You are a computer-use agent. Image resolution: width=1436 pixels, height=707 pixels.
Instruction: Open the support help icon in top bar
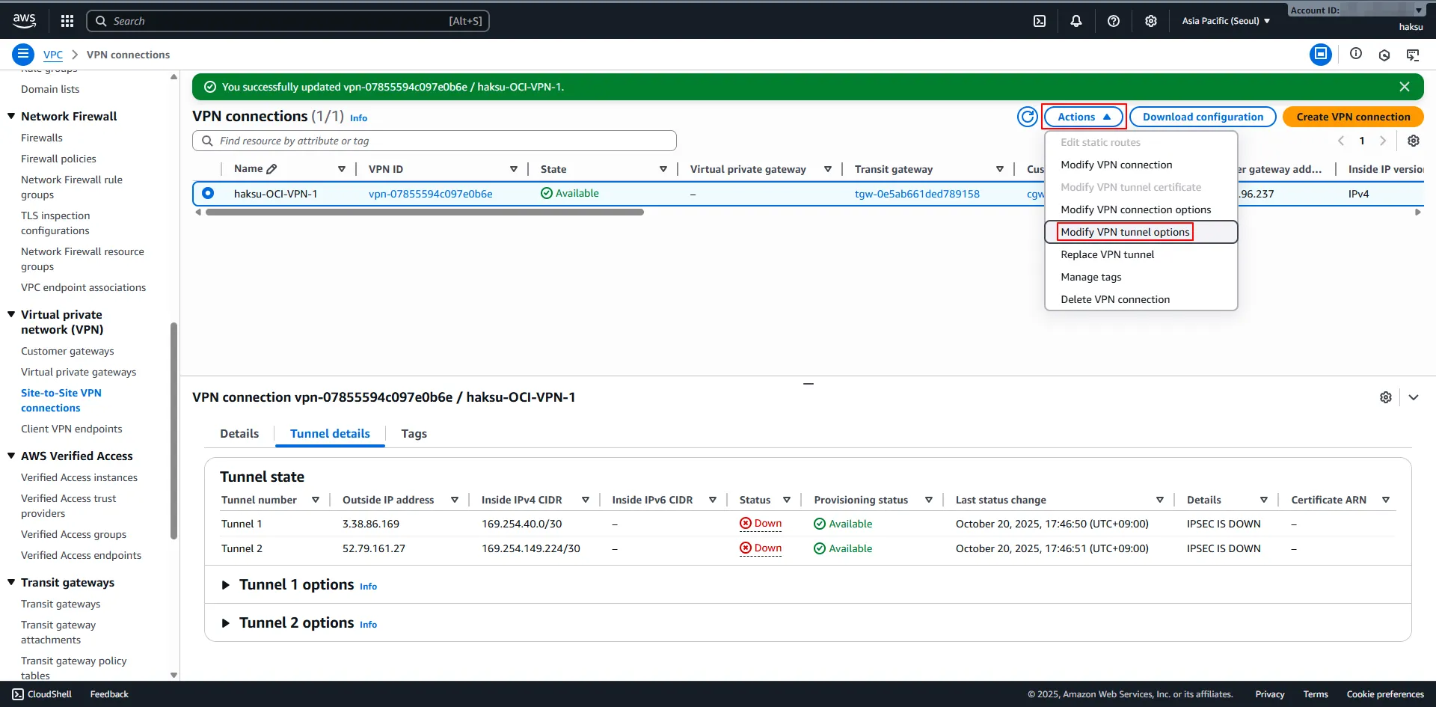point(1114,21)
